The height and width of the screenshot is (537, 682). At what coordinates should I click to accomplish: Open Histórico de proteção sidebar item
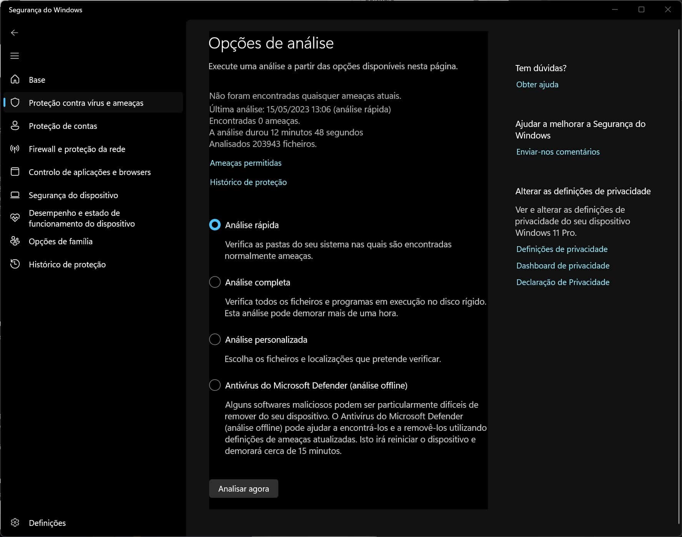pyautogui.click(x=67, y=264)
